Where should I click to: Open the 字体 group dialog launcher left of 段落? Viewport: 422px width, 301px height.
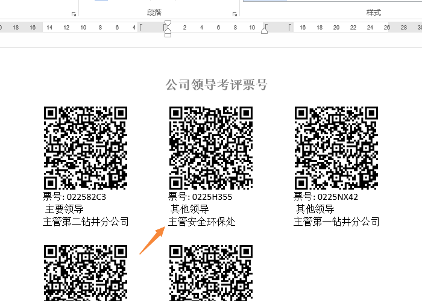[x=74, y=14]
